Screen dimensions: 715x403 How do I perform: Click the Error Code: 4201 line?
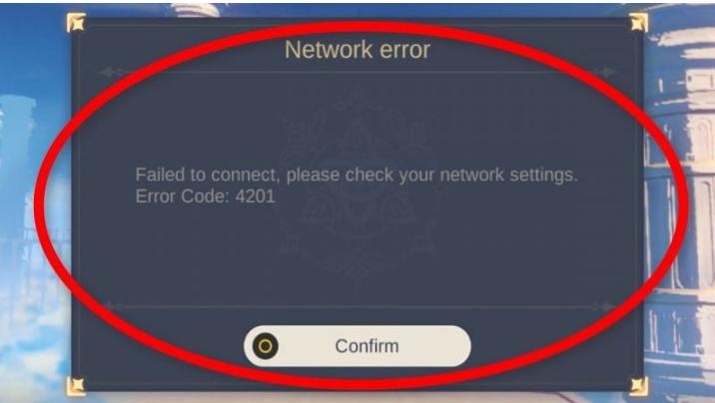[205, 197]
